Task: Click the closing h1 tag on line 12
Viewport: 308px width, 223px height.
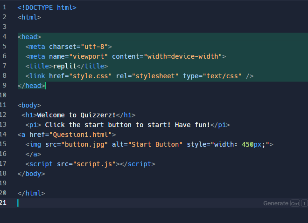Action: click(x=126, y=115)
